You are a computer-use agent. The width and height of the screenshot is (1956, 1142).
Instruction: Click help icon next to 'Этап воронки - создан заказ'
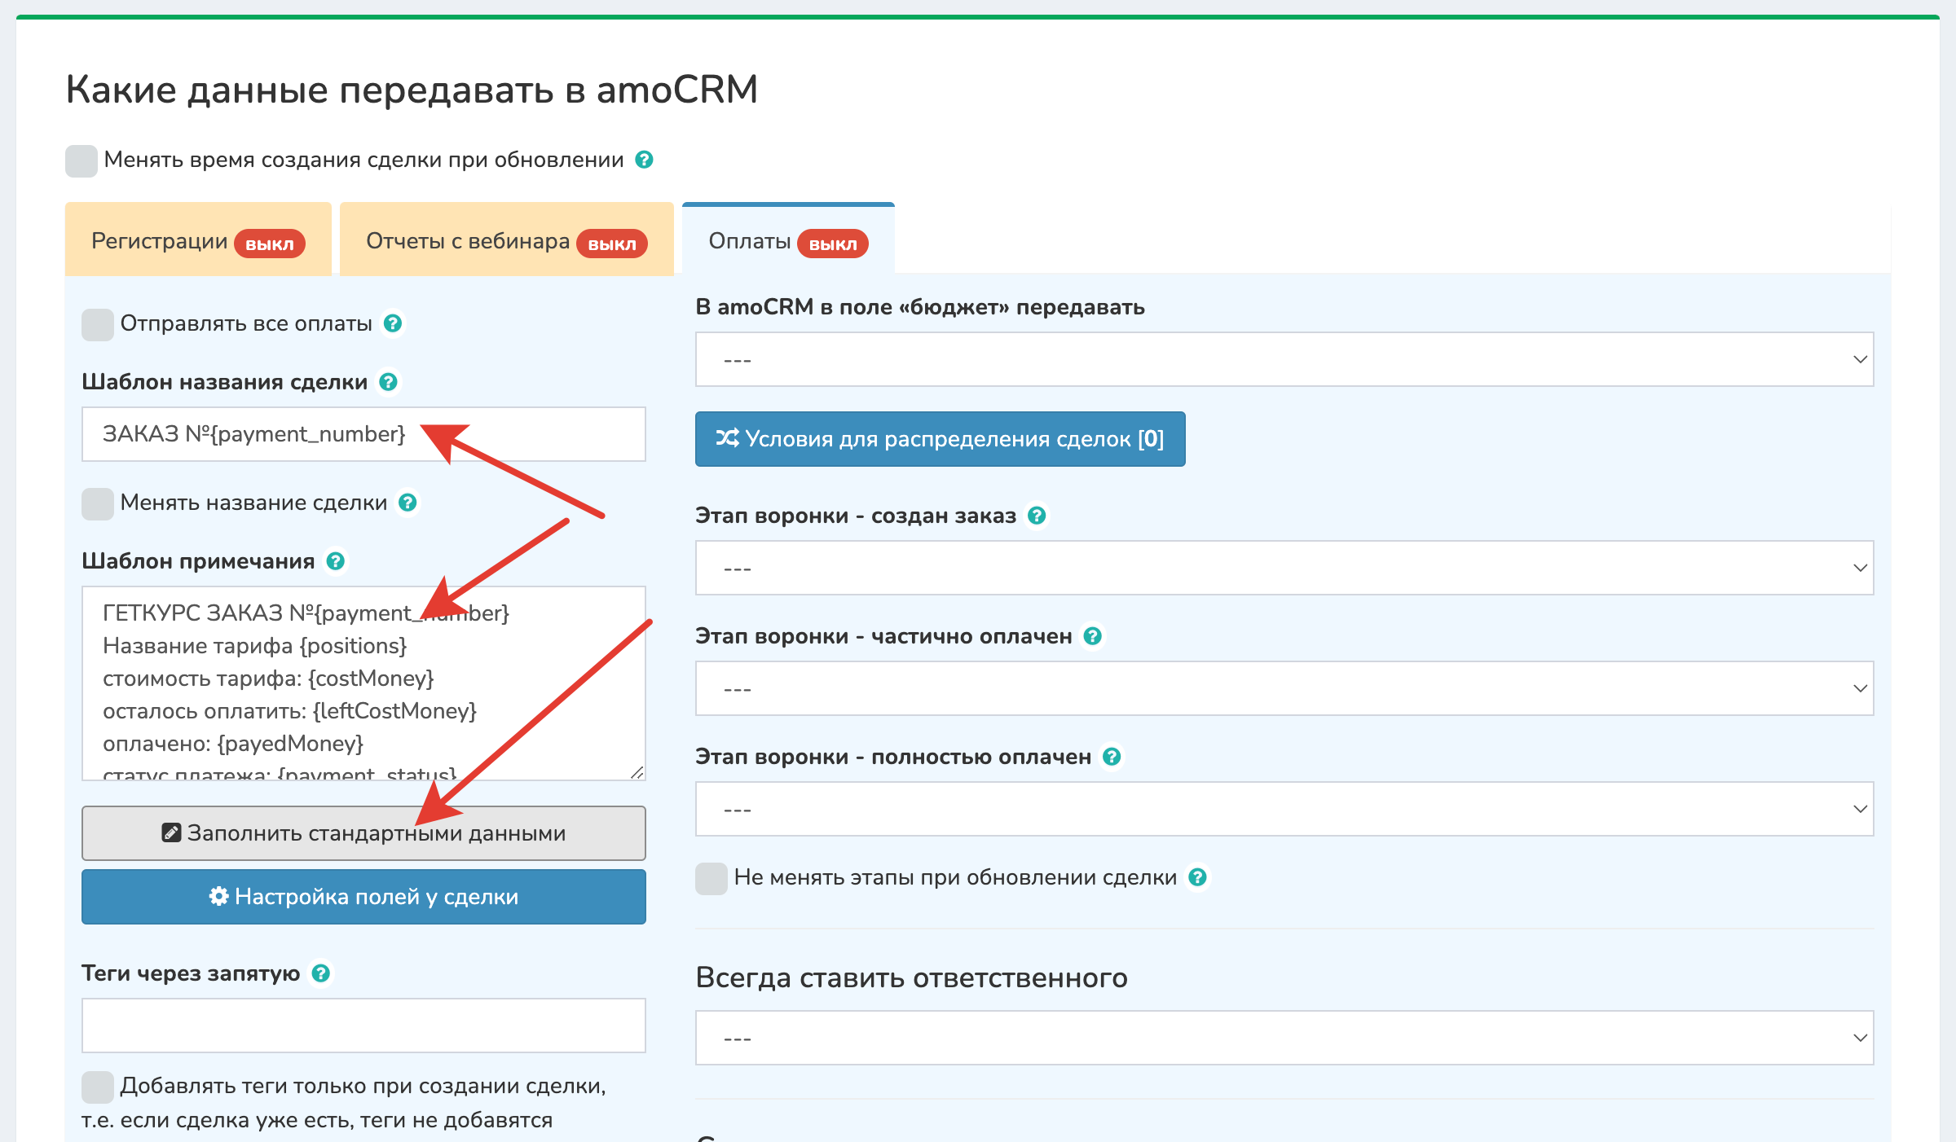point(1037,516)
